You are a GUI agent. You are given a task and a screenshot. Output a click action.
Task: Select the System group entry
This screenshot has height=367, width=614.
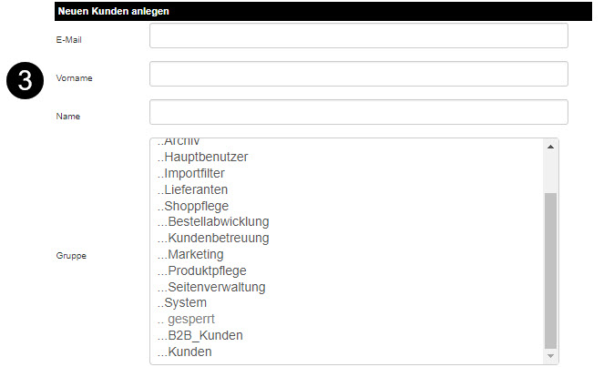(x=186, y=302)
